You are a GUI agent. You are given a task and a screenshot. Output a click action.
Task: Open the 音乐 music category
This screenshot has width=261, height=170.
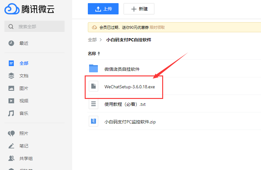click(x=24, y=113)
